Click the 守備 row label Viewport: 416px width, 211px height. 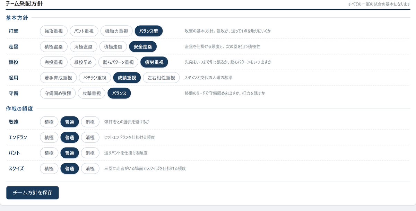(14, 93)
